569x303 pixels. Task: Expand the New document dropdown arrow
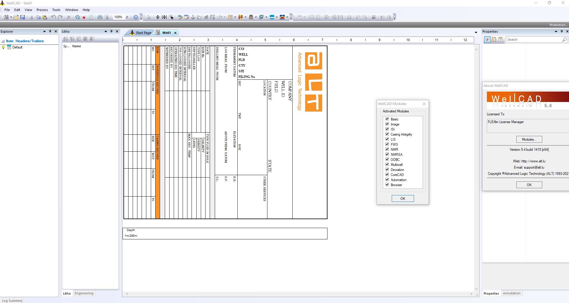pyautogui.click(x=11, y=17)
